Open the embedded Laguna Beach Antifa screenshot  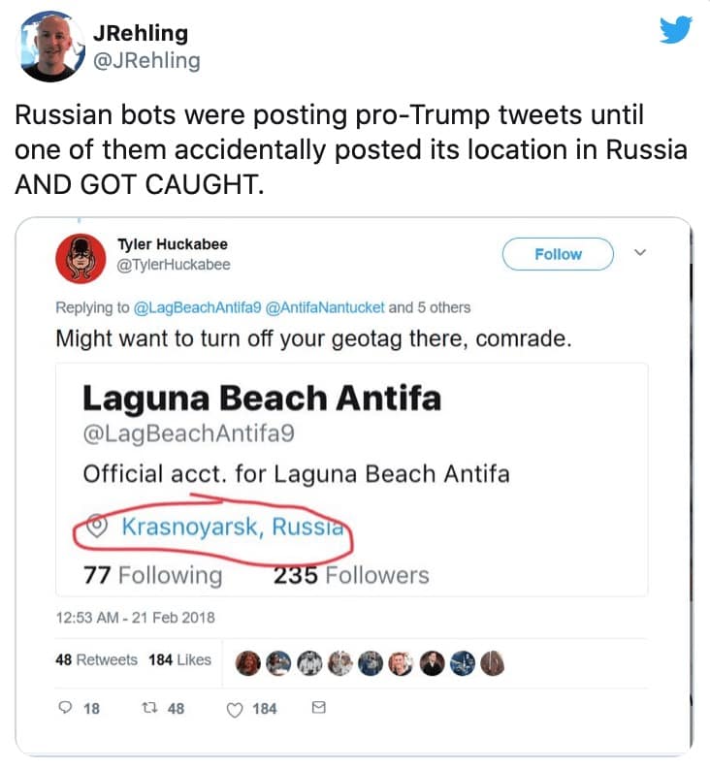click(x=351, y=478)
